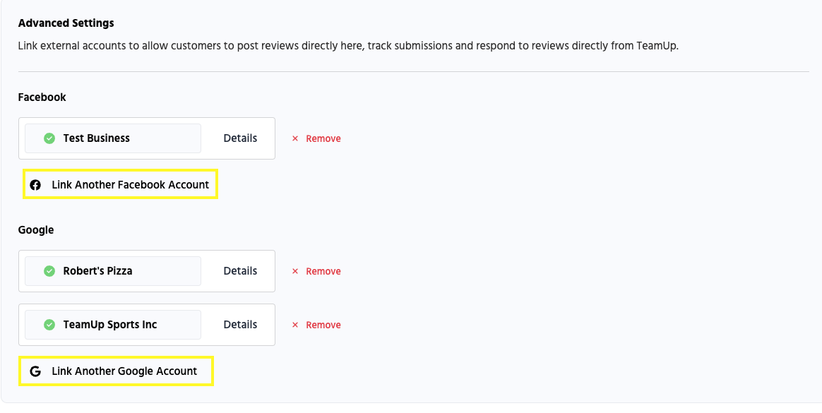Click green checkmark beside Robert's Pizza
This screenshot has height=413, width=822.
(x=49, y=271)
